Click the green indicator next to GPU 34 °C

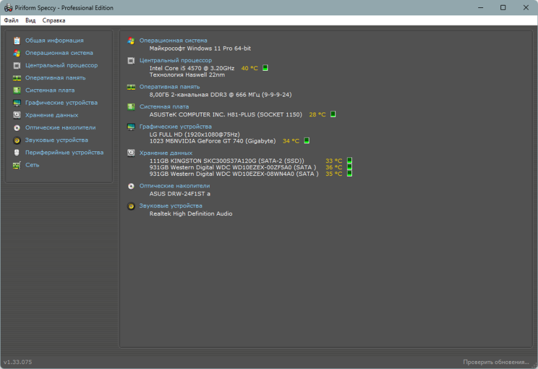tap(307, 140)
